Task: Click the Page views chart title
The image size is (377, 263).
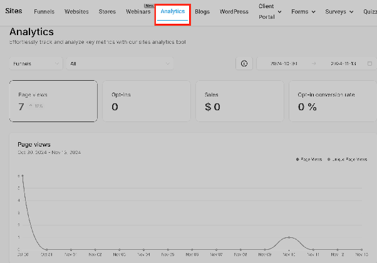Action: pos(34,145)
